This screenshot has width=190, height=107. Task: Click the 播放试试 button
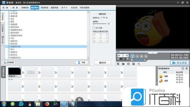point(103,63)
